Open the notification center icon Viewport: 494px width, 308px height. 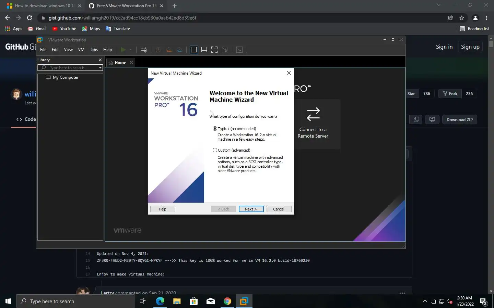(483, 301)
